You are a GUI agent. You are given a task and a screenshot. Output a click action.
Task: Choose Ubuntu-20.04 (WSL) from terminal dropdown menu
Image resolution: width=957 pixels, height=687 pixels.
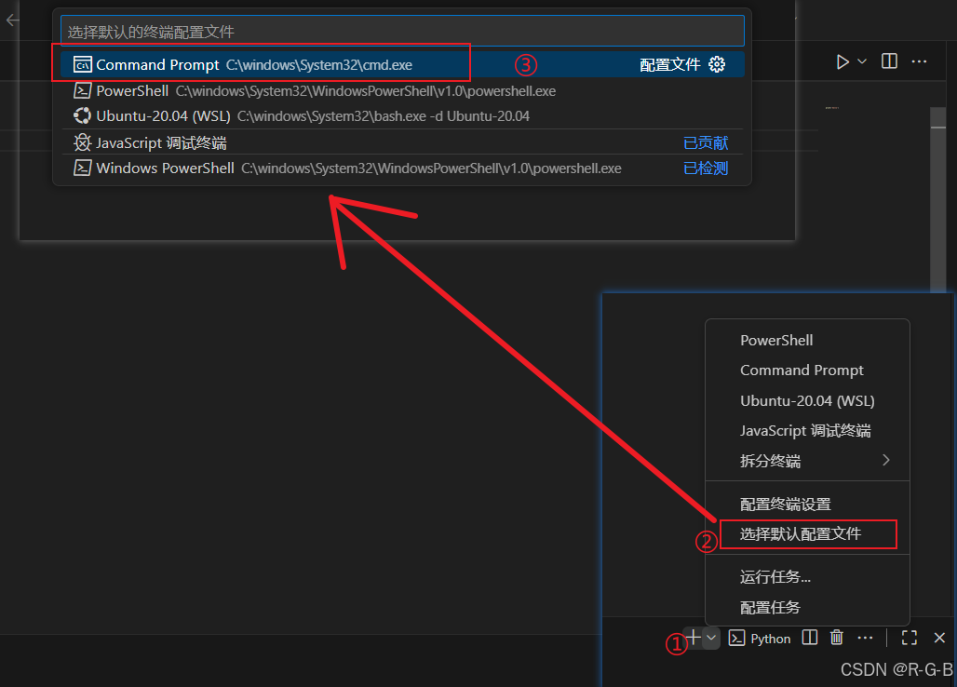coord(807,401)
